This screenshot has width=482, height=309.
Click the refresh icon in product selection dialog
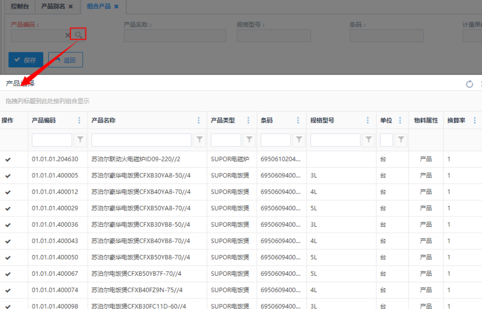(470, 84)
